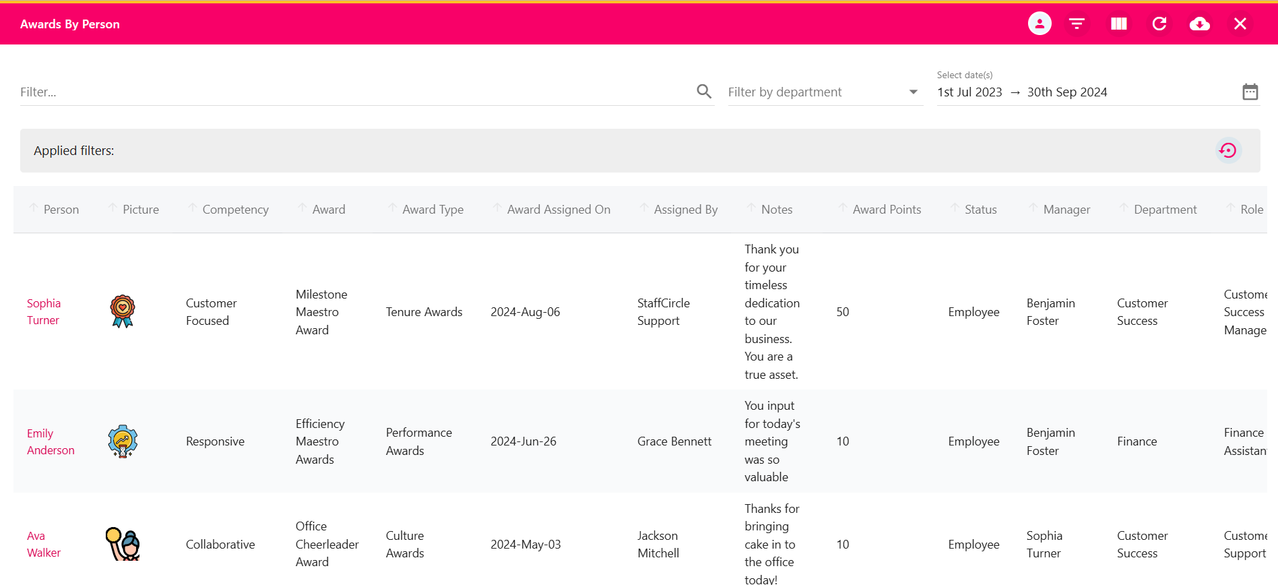The image size is (1278, 585).
Task: Click the Award Type header label
Action: (x=433, y=210)
